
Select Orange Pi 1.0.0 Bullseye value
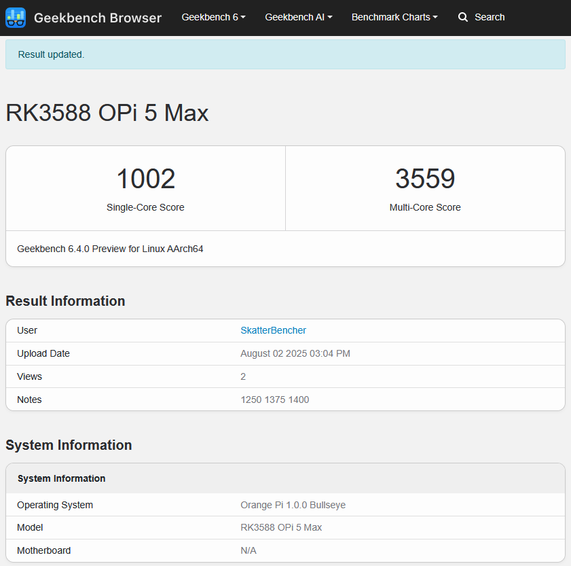(x=293, y=505)
